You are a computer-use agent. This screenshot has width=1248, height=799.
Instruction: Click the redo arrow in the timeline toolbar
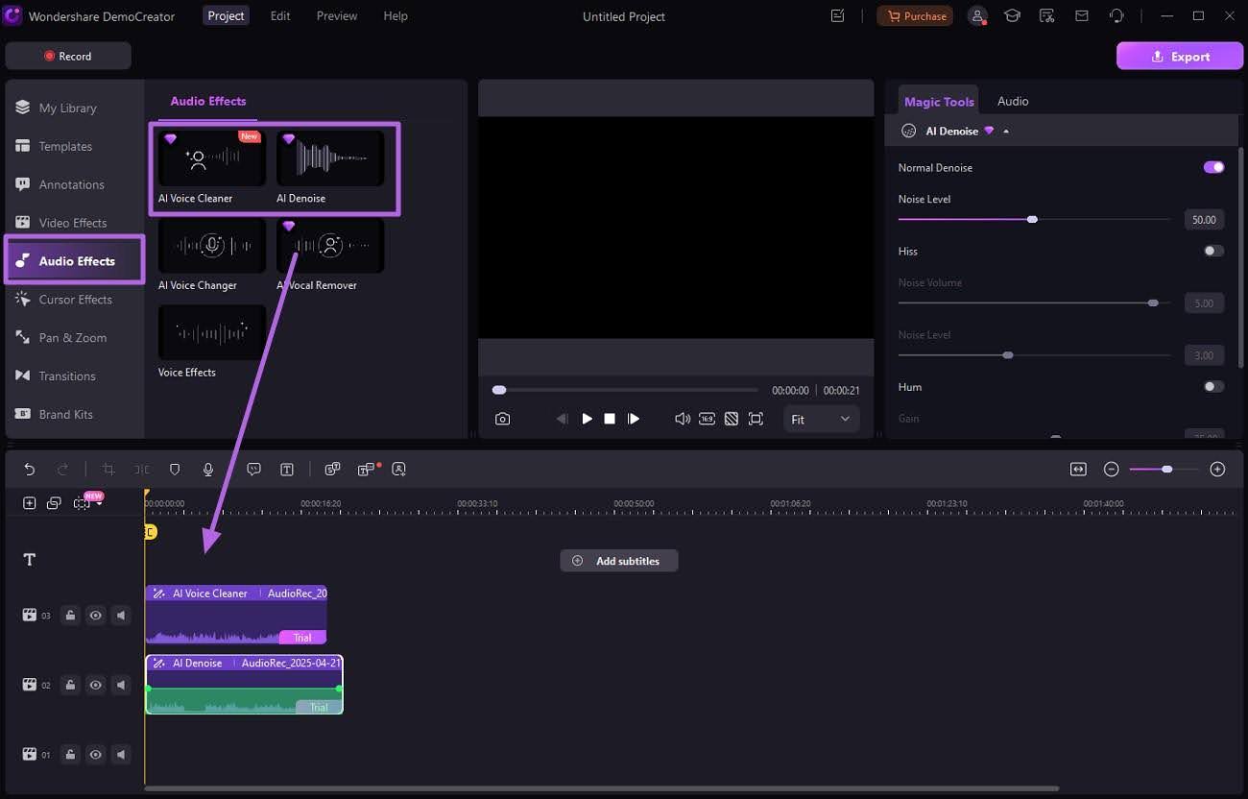point(62,469)
